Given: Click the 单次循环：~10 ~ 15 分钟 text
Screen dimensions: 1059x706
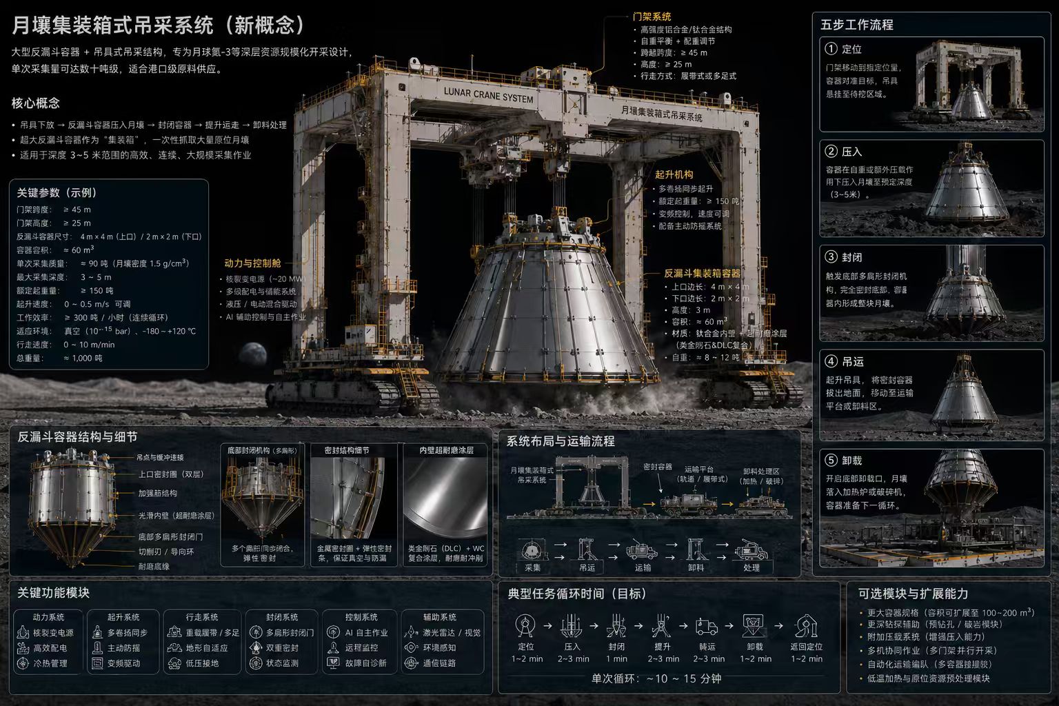Looking at the screenshot, I should [656, 679].
